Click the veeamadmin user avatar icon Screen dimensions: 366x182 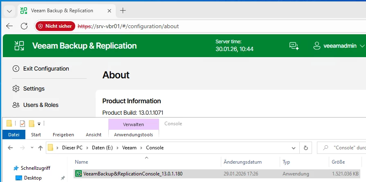(x=317, y=46)
